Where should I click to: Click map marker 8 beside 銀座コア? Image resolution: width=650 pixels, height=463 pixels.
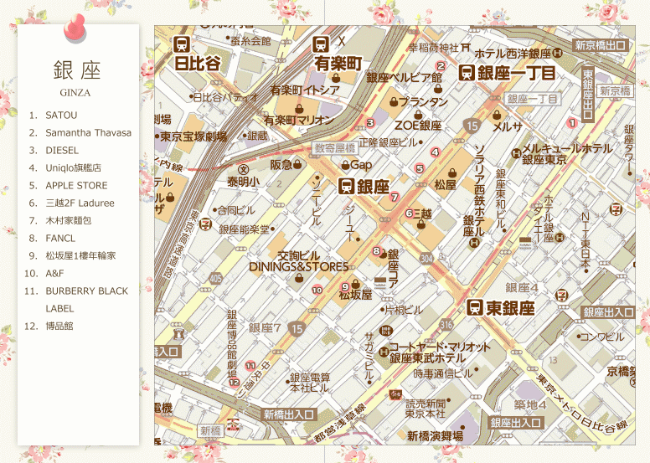click(x=376, y=251)
